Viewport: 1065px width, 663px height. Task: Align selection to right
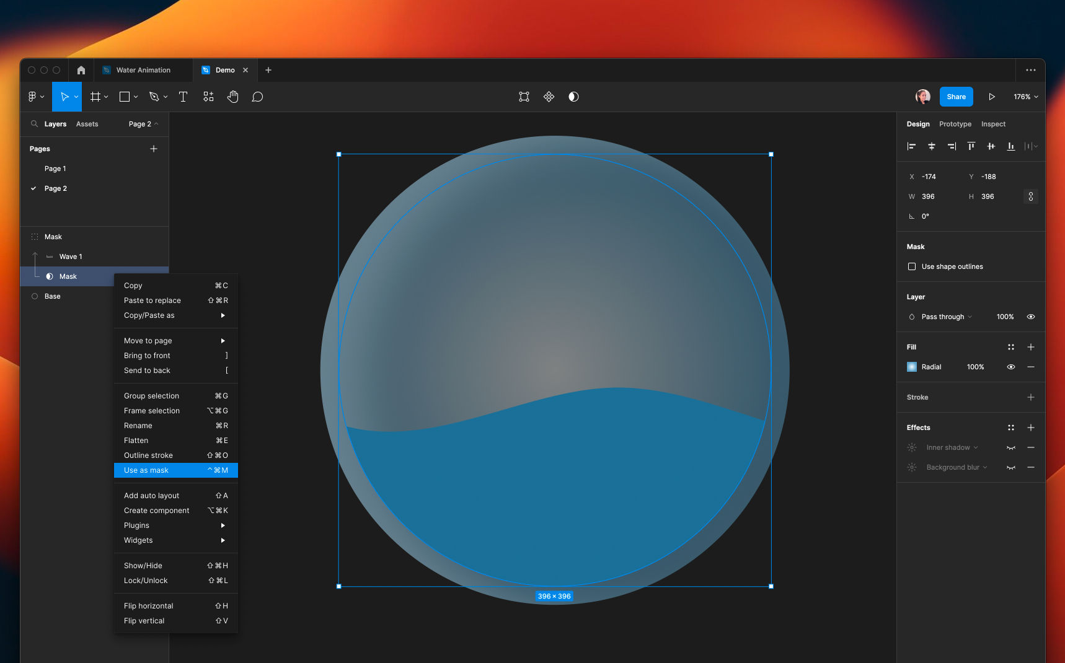[x=952, y=146]
